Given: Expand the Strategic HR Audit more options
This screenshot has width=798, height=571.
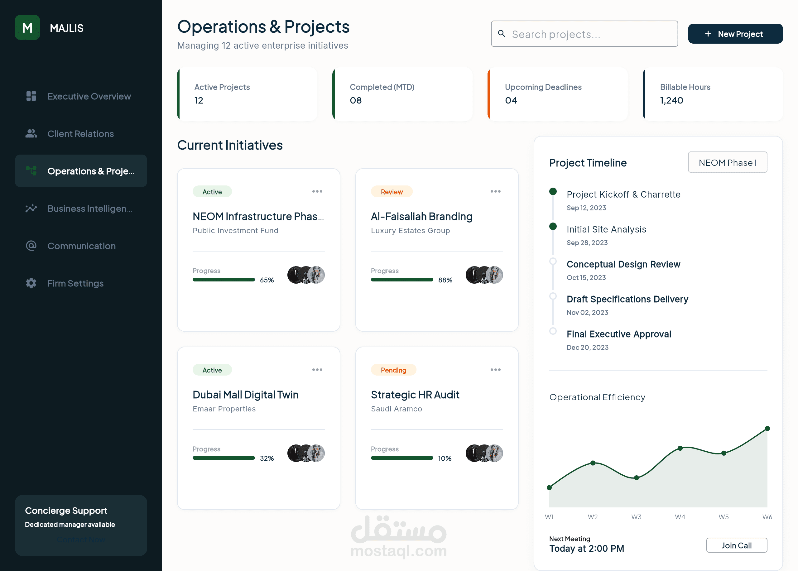Looking at the screenshot, I should point(495,370).
